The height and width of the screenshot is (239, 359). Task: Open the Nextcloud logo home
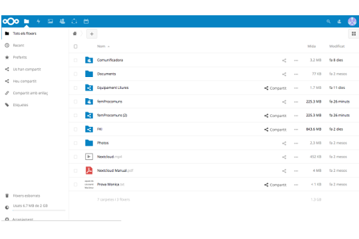[x=11, y=21]
